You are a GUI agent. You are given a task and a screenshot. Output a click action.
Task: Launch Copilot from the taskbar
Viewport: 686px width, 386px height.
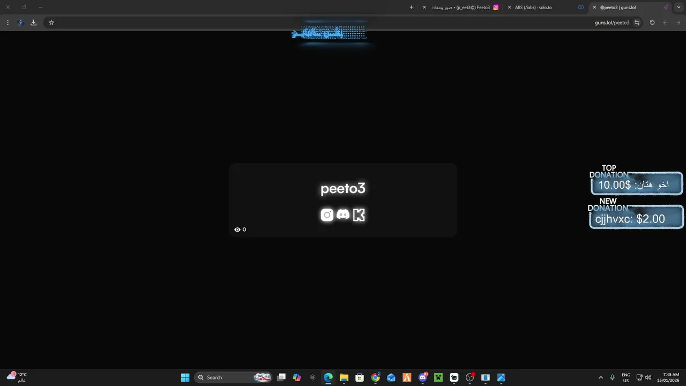(x=297, y=377)
